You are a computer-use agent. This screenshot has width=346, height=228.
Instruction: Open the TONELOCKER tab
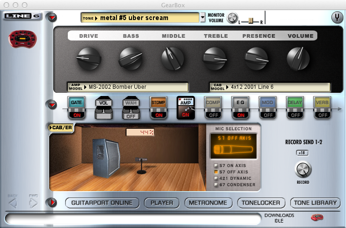pos(261,203)
